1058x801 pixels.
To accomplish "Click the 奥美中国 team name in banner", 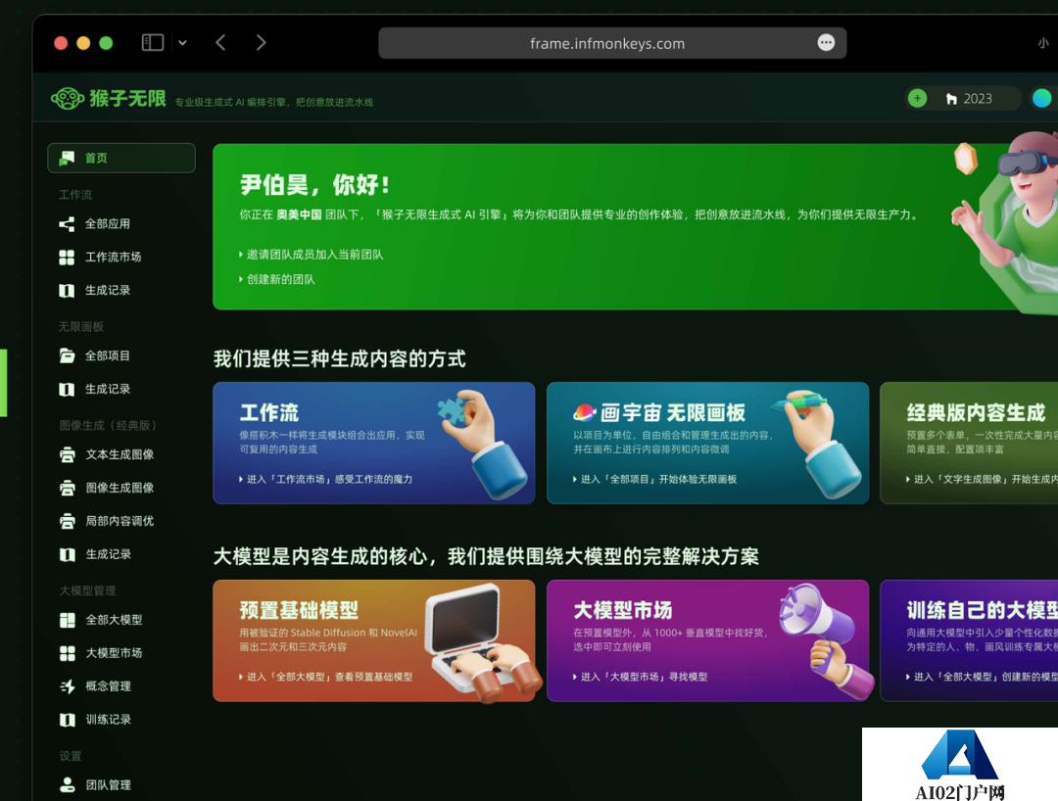I will click(x=299, y=214).
